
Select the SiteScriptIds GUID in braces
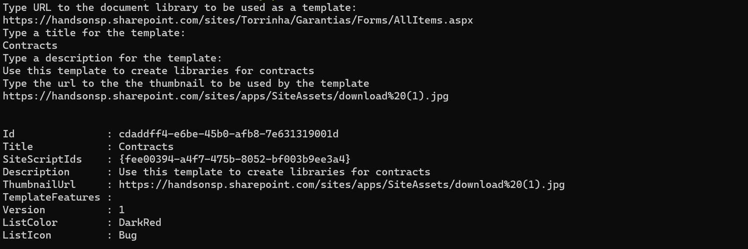coord(234,159)
